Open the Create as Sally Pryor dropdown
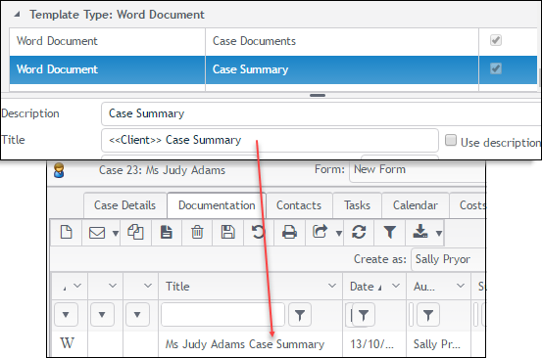 click(449, 259)
